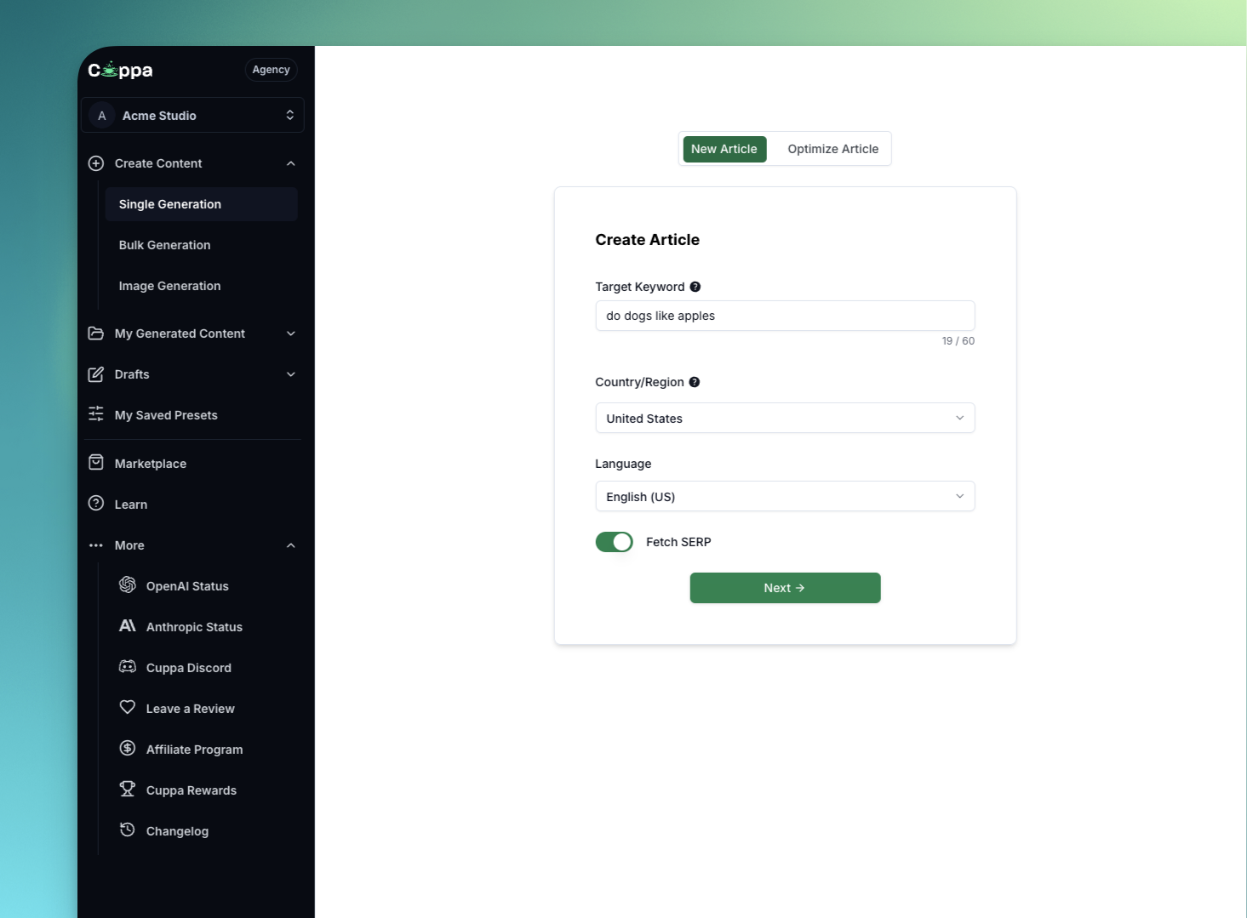This screenshot has width=1247, height=918.
Task: Select Bulk Generation in the sidebar
Action: [165, 245]
